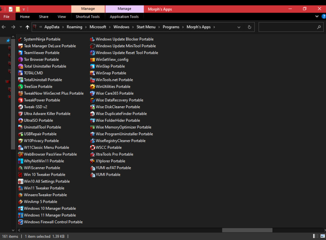Select Ultra Adware Killer Portable file name

47,114
